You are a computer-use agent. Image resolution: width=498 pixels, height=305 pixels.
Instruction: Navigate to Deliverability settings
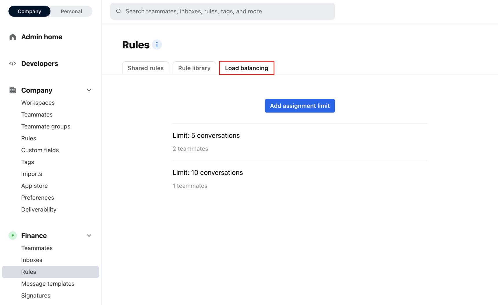(39, 210)
